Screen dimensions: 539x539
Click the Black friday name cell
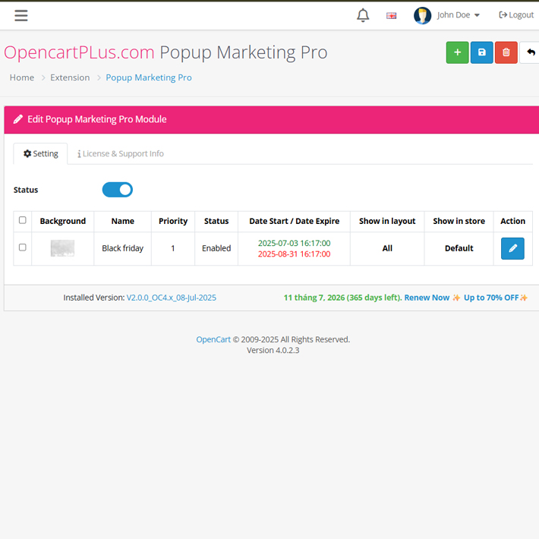123,248
